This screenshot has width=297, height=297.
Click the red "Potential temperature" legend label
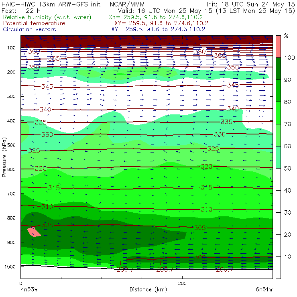click(x=34, y=24)
